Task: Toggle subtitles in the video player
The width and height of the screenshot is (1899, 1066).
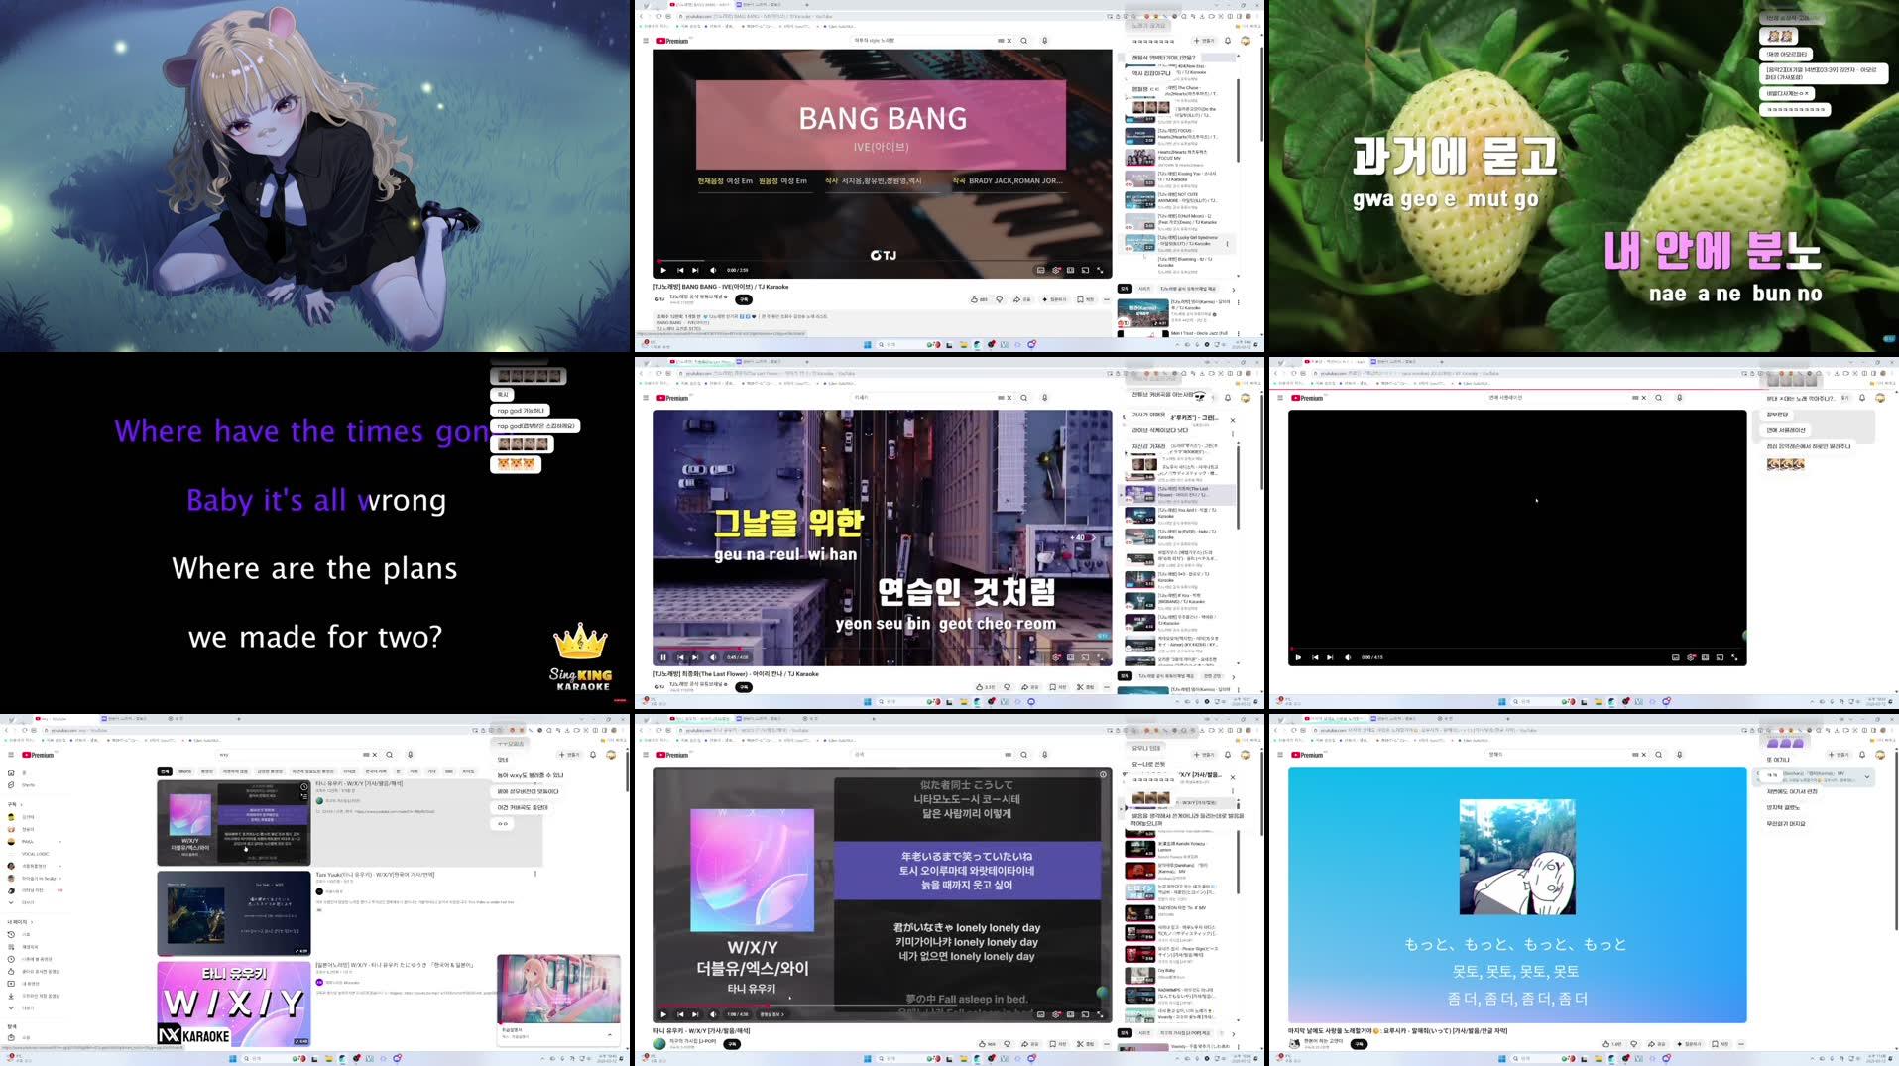Action: click(1040, 269)
